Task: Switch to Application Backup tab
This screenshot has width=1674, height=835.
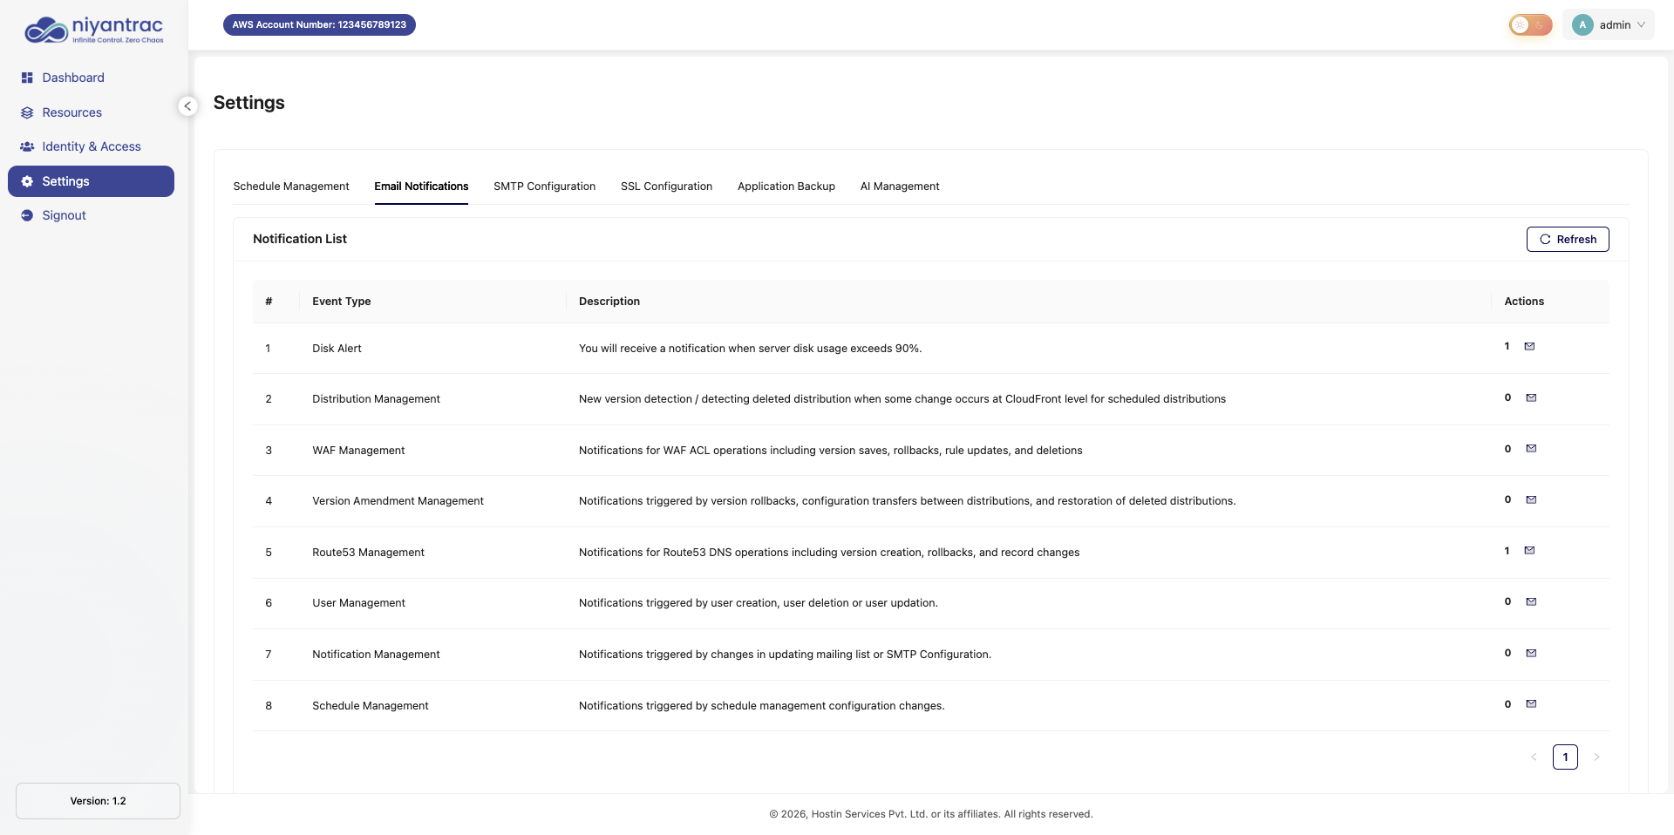Action: 786,187
